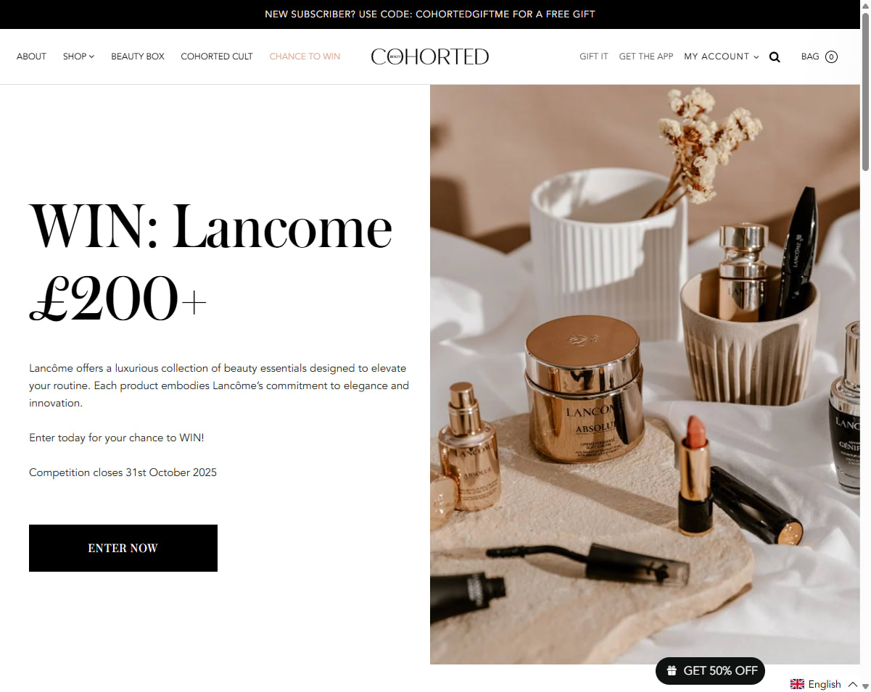The image size is (871, 692).
Task: Open the search magnifier icon
Action: click(775, 57)
